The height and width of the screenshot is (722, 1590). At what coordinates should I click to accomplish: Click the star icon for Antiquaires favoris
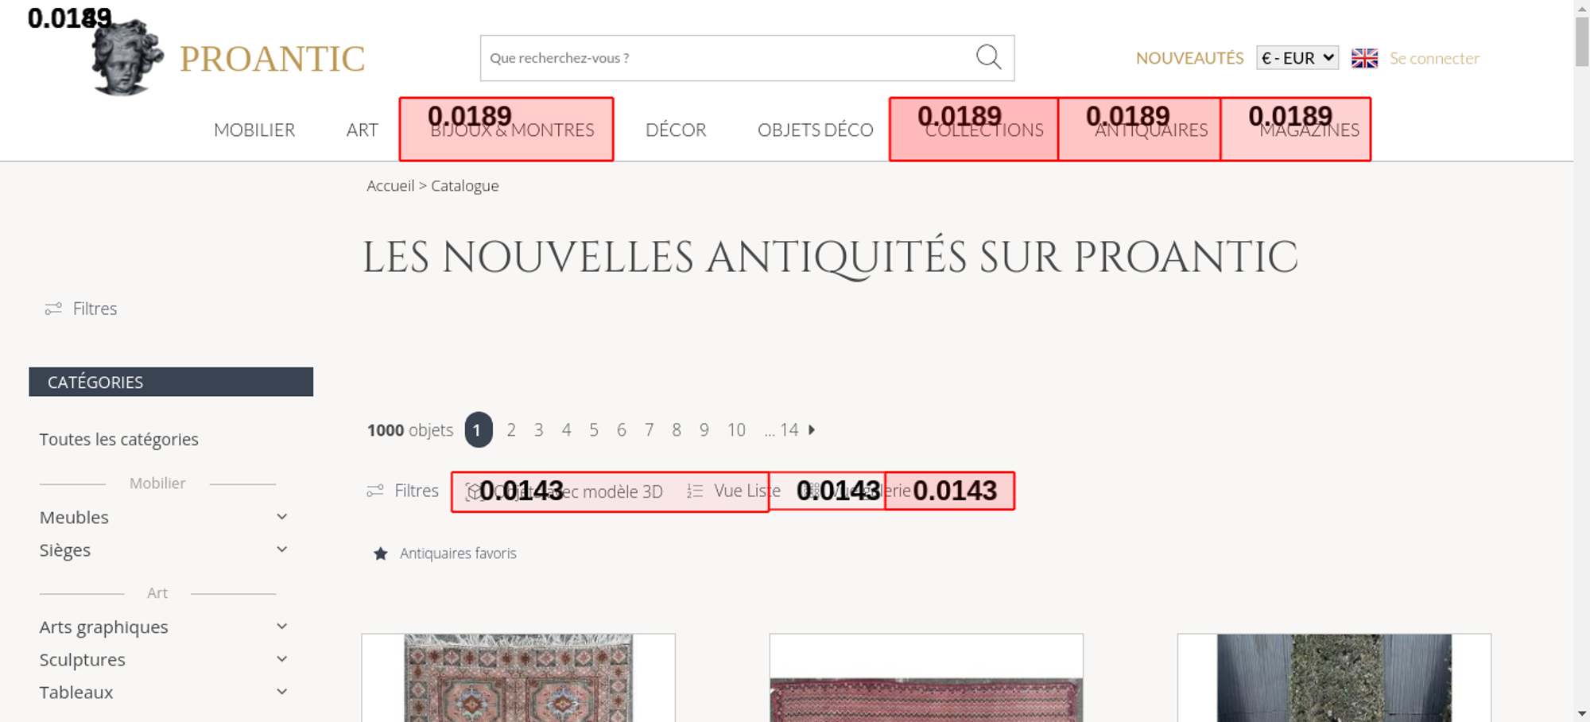[381, 553]
